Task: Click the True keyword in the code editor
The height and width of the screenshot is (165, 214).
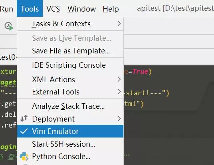Action: 140,71
